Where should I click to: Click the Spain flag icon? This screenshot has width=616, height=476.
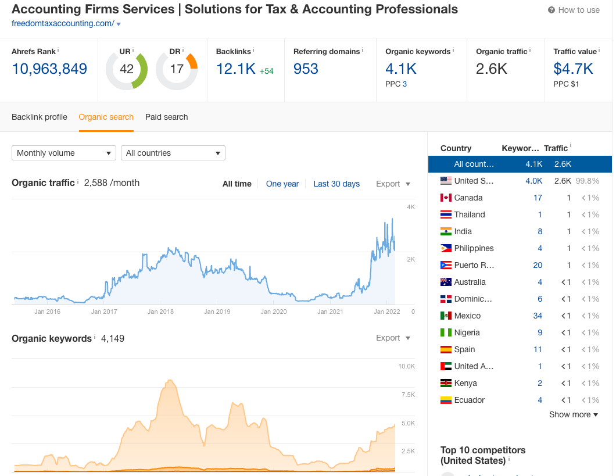point(446,350)
